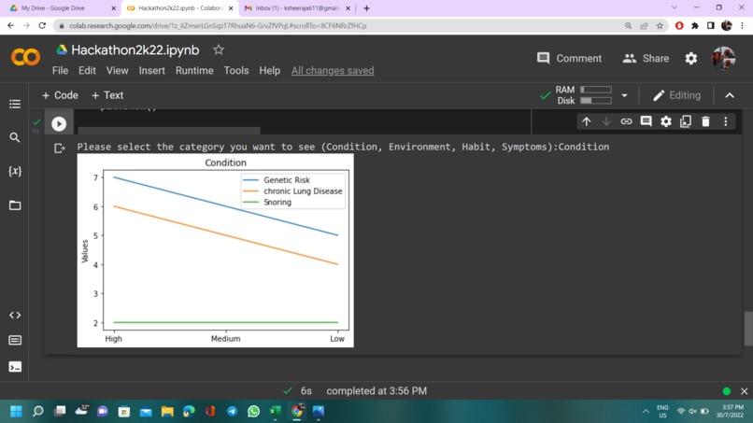Reload the page

coord(42,25)
